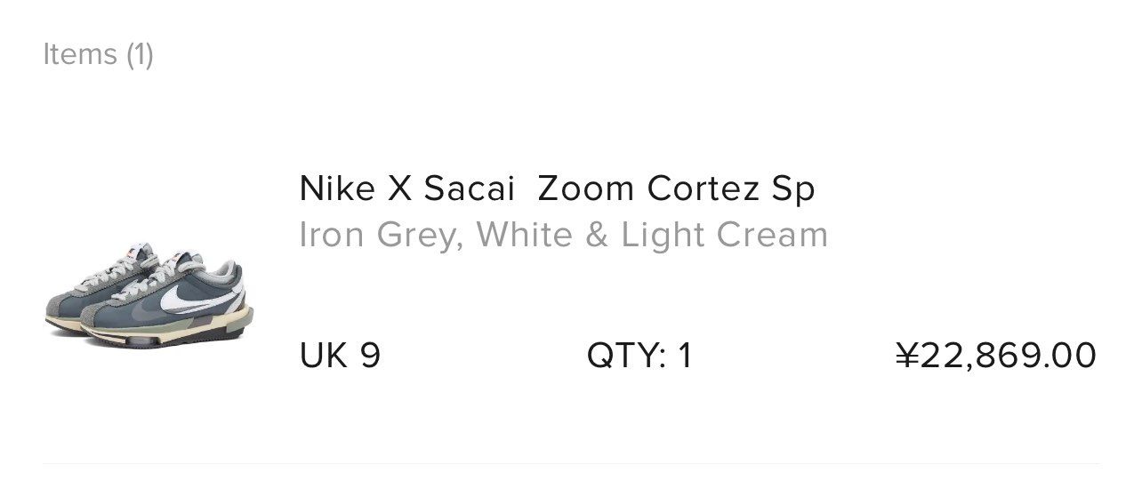This screenshot has height=497, width=1142.
Task: Click the yen symbol of the price
Action: tap(906, 356)
